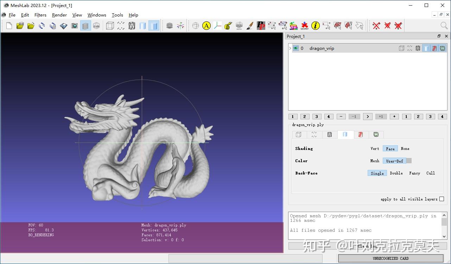451x264 pixels.
Task: Set Back-Face mode to Double
Action: (396, 173)
